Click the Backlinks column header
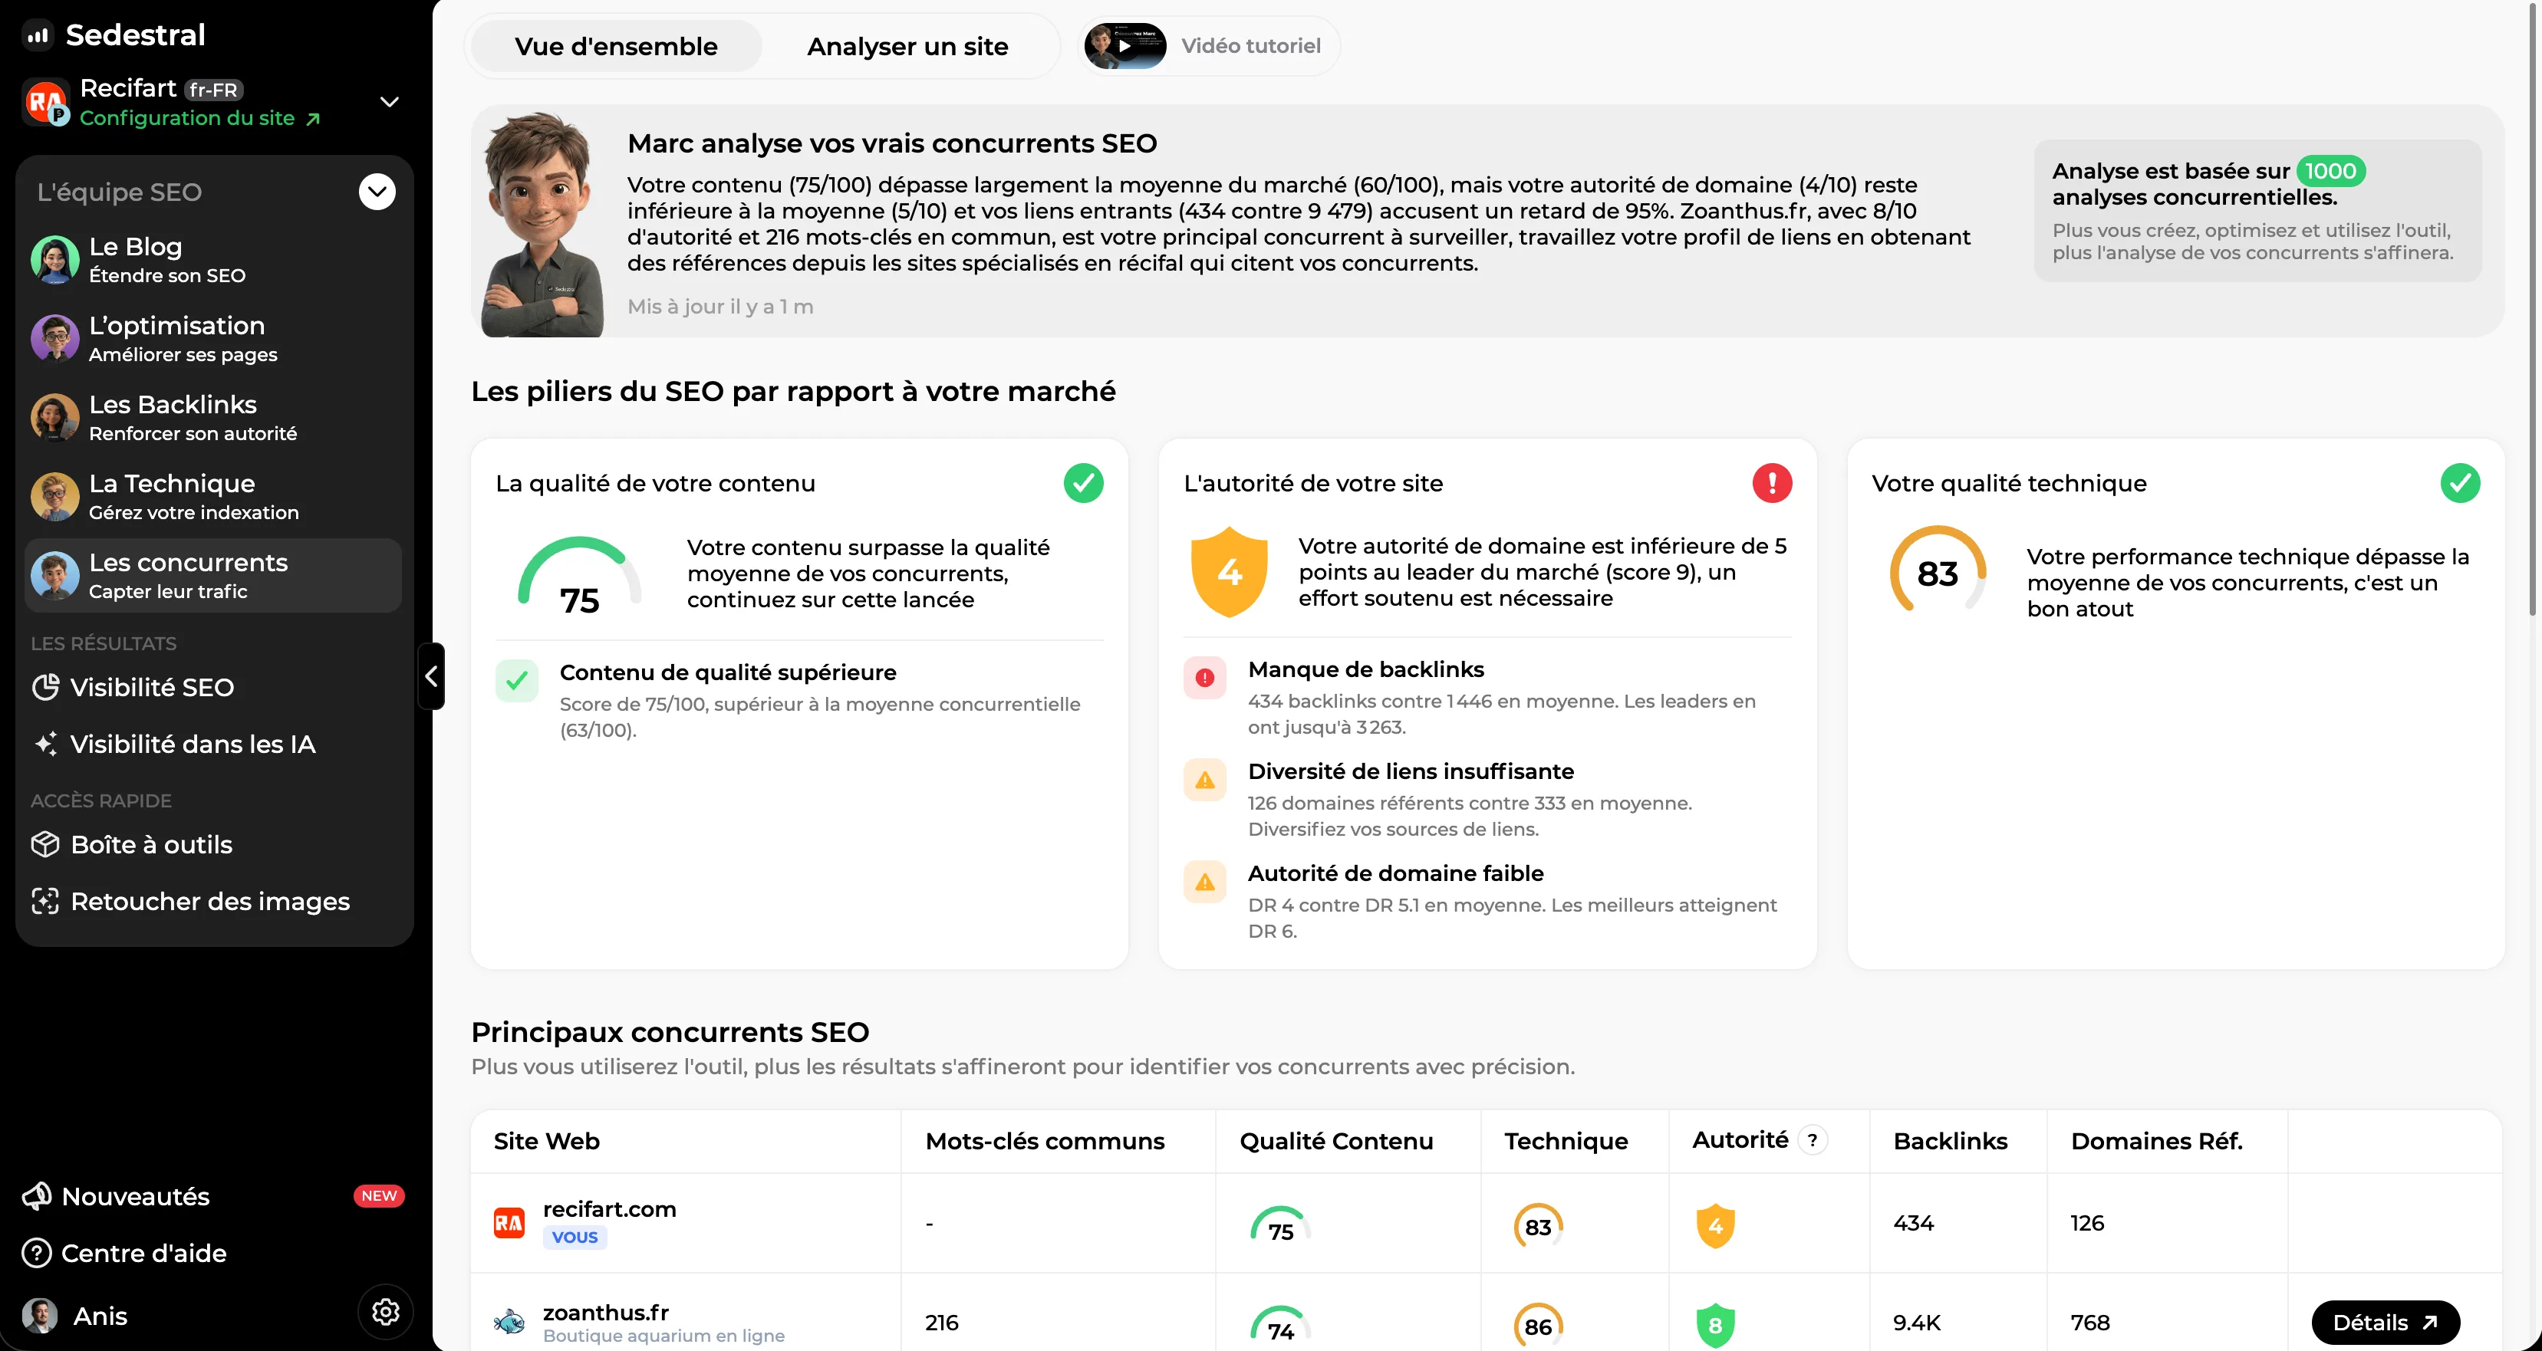This screenshot has height=1351, width=2542. point(1950,1141)
